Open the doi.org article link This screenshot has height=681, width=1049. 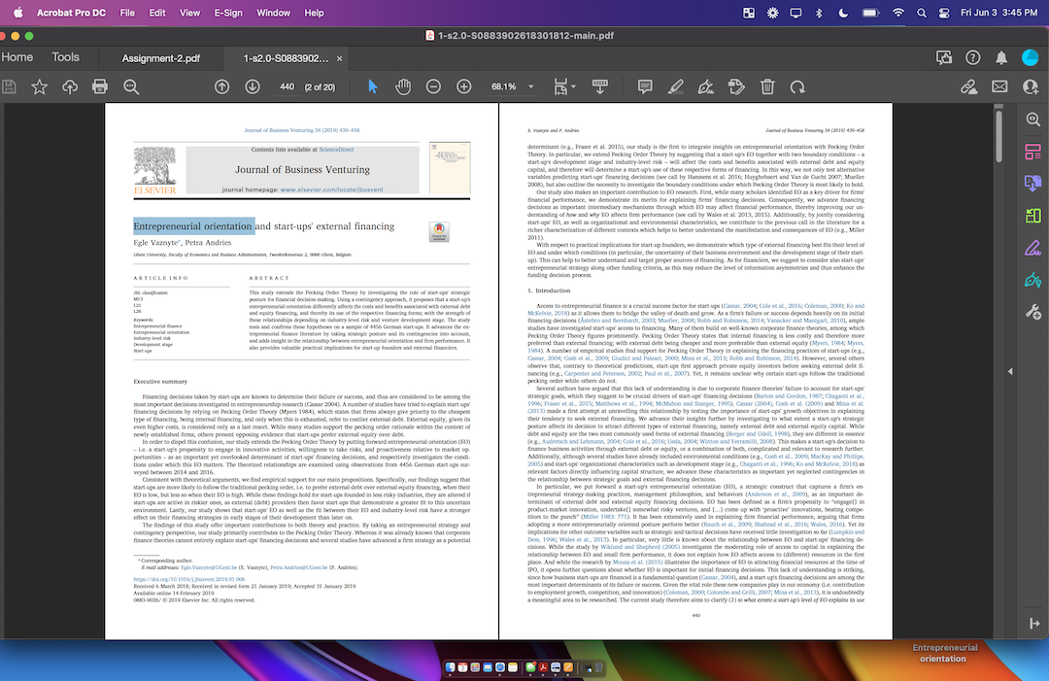(x=189, y=579)
